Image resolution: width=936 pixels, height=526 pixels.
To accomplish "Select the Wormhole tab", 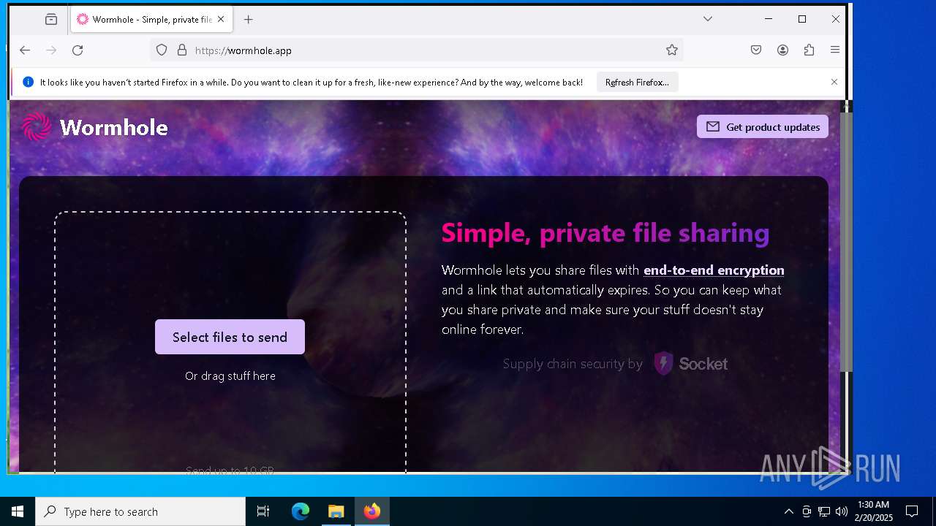I will (152, 20).
